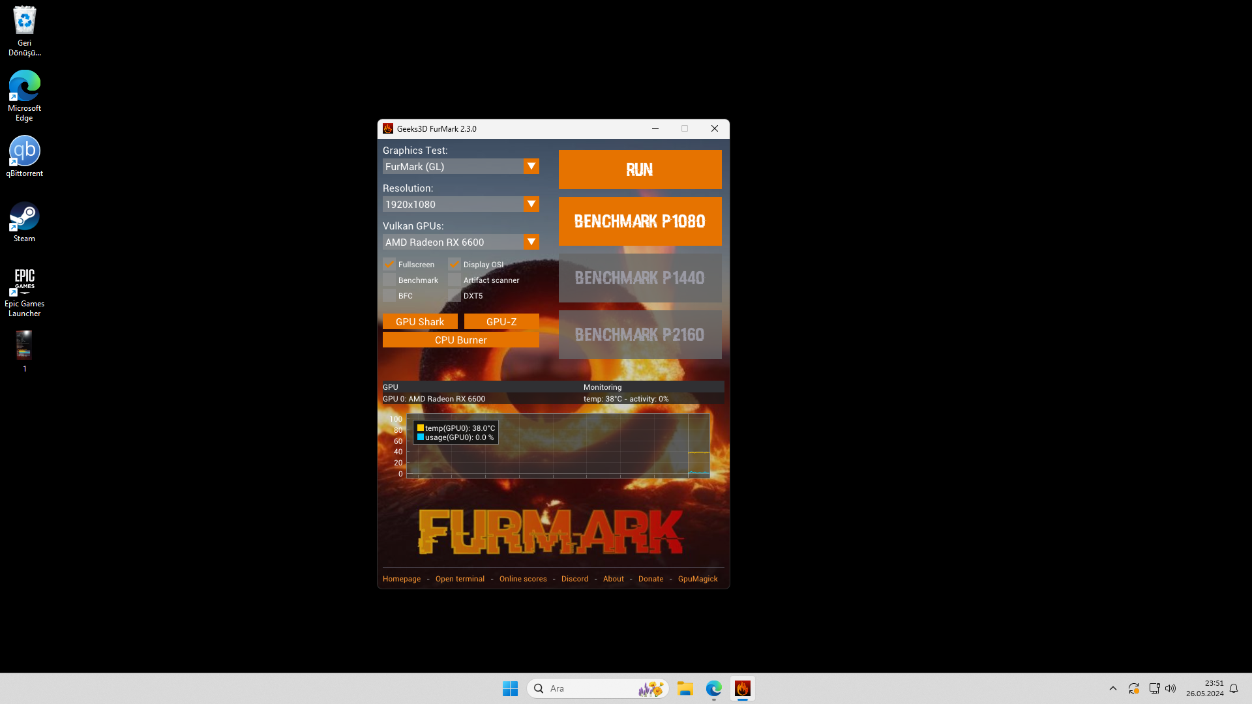Start the Benchmark P1440 preset
1252x704 pixels.
coord(640,278)
